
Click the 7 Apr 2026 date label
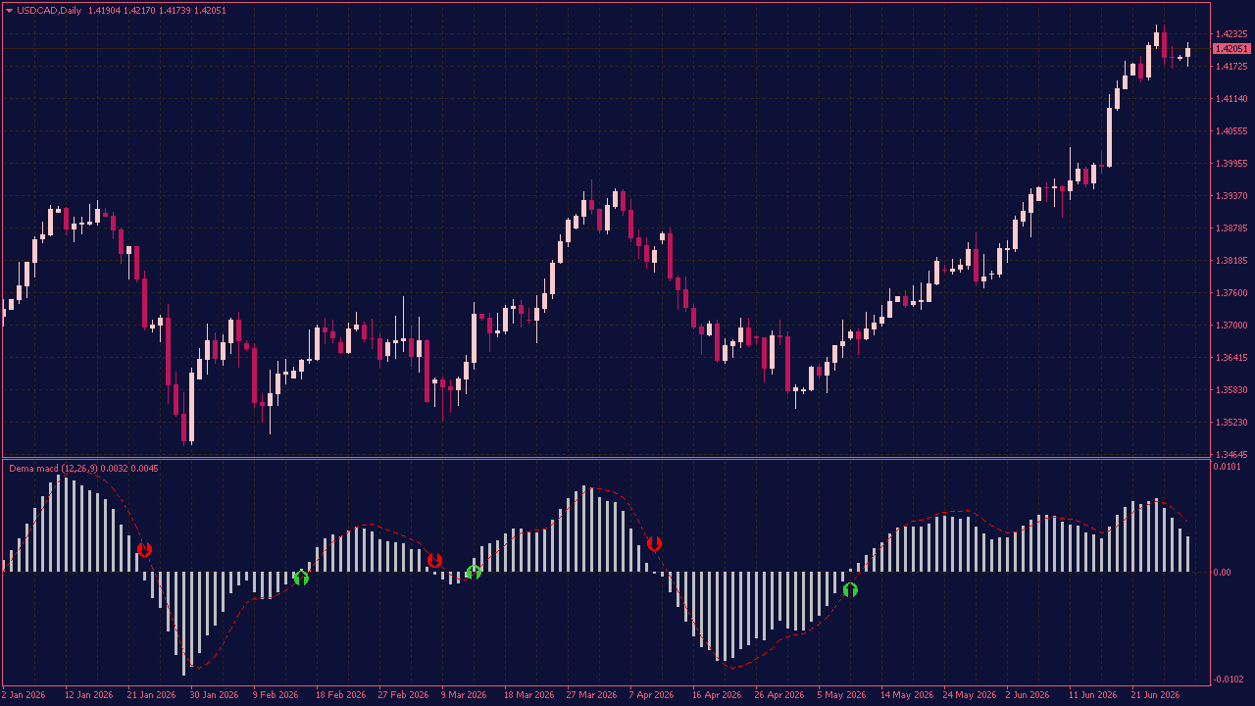click(652, 695)
